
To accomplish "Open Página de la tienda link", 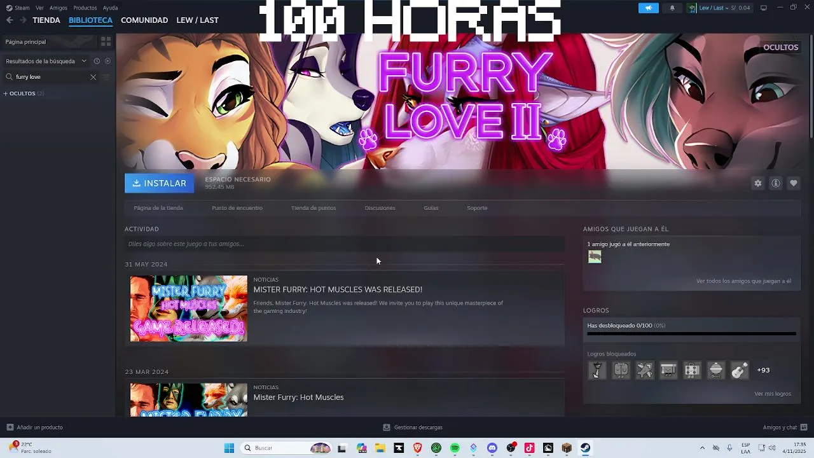I will (158, 208).
